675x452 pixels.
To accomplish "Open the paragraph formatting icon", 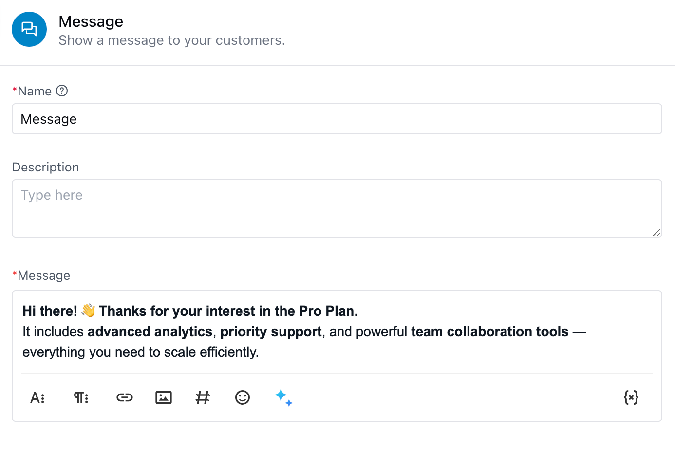I will (81, 397).
